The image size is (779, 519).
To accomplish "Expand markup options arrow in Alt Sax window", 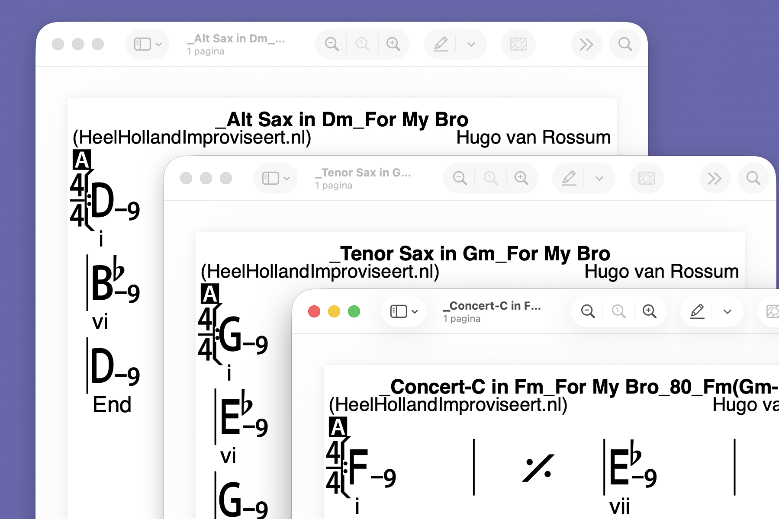I will (471, 44).
